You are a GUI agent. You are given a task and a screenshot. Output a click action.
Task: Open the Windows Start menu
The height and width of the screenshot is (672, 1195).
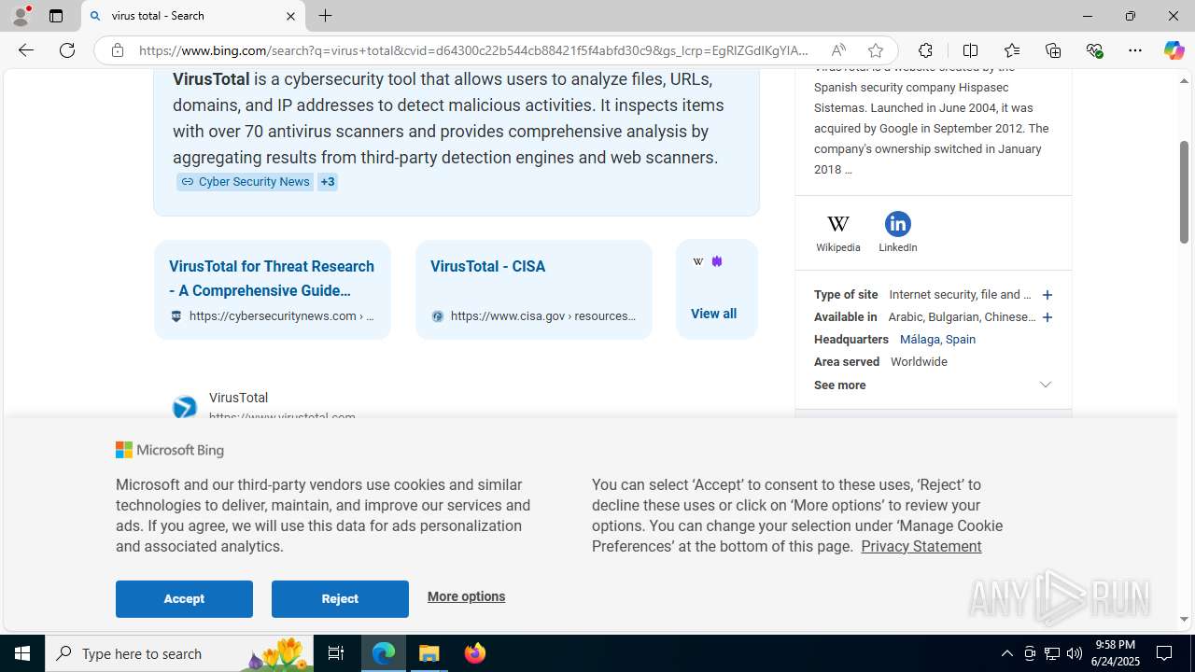(x=22, y=653)
